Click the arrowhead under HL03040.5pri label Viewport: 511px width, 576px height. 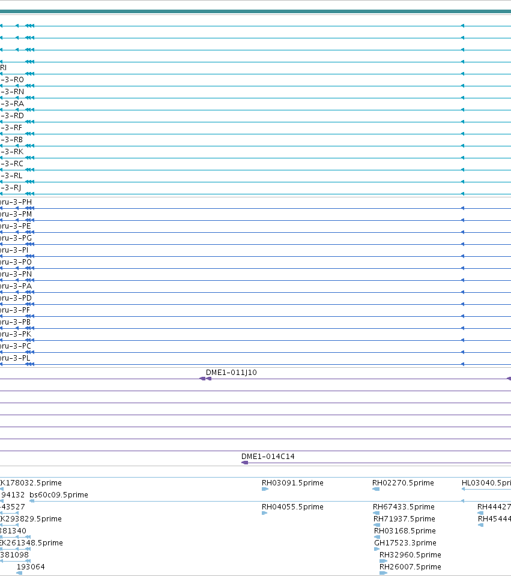click(463, 489)
